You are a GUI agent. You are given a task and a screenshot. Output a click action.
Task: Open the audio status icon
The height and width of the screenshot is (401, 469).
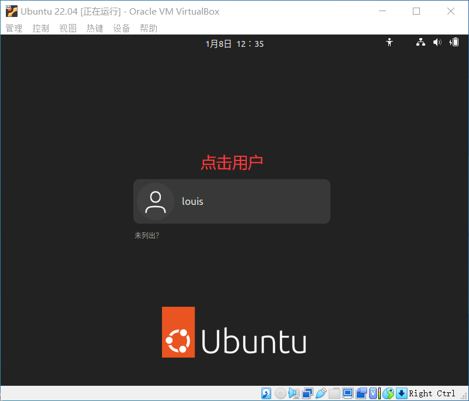tap(294, 393)
